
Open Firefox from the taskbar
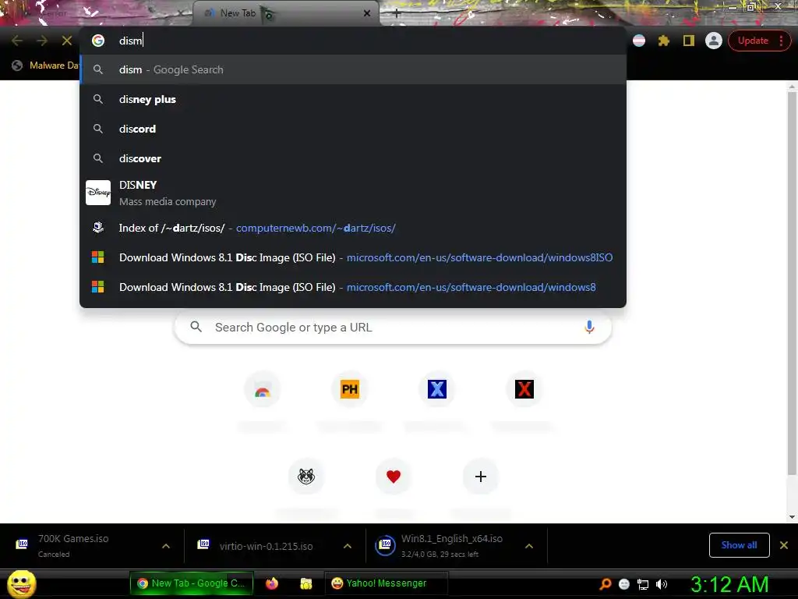[272, 583]
